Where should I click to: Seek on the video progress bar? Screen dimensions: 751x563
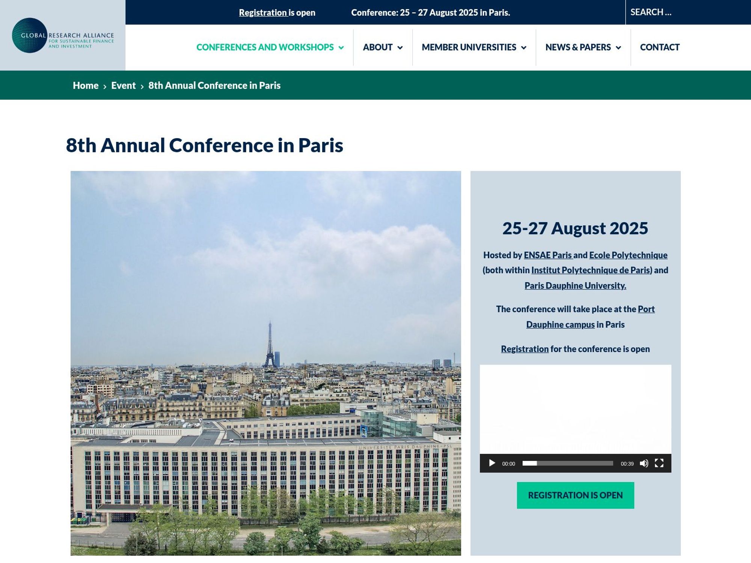pyautogui.click(x=568, y=463)
